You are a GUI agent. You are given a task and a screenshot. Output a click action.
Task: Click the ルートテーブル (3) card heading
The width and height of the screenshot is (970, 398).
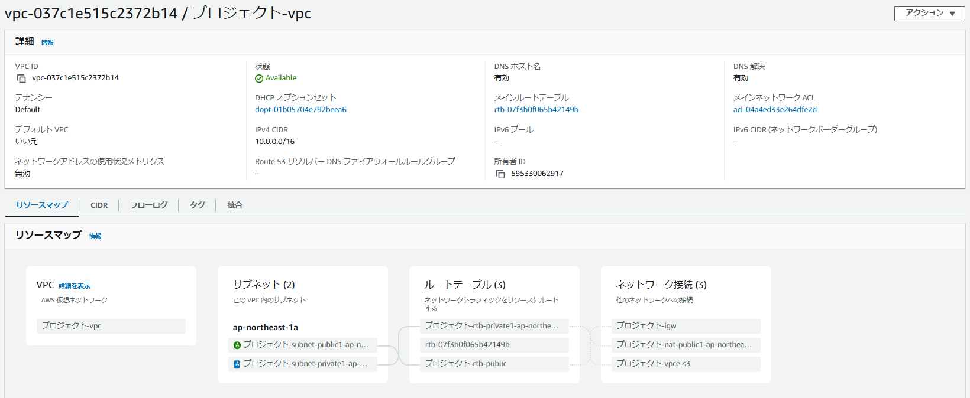pos(465,285)
